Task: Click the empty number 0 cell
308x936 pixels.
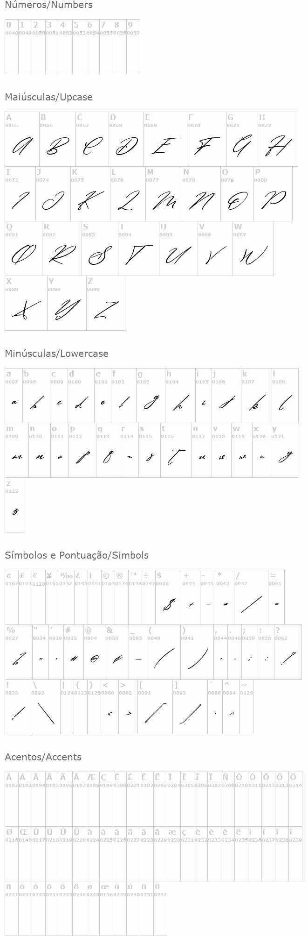Action: pyautogui.click(x=12, y=47)
